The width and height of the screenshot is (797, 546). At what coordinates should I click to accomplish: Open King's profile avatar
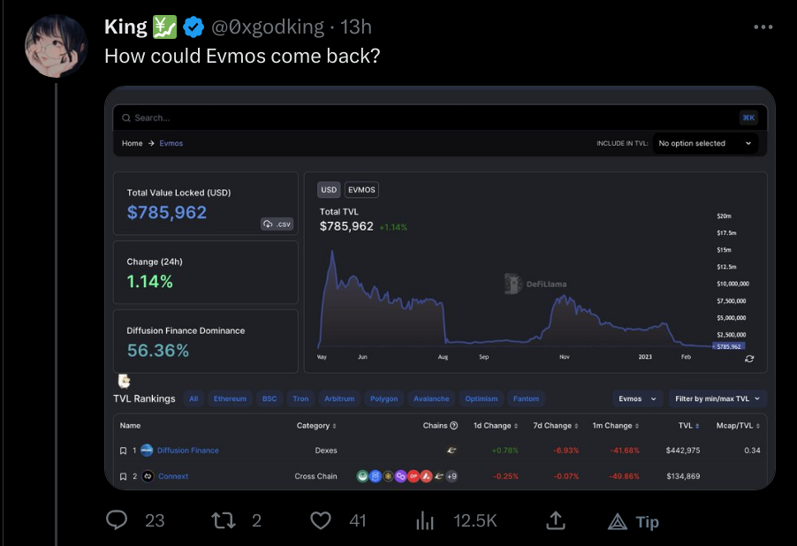[56, 46]
